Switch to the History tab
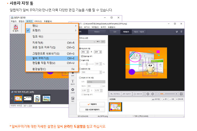 pyautogui.click(x=97, y=32)
